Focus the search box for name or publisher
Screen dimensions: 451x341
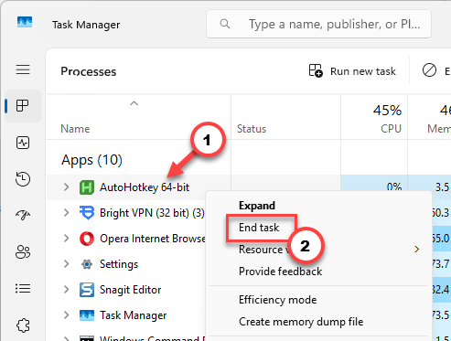318,24
